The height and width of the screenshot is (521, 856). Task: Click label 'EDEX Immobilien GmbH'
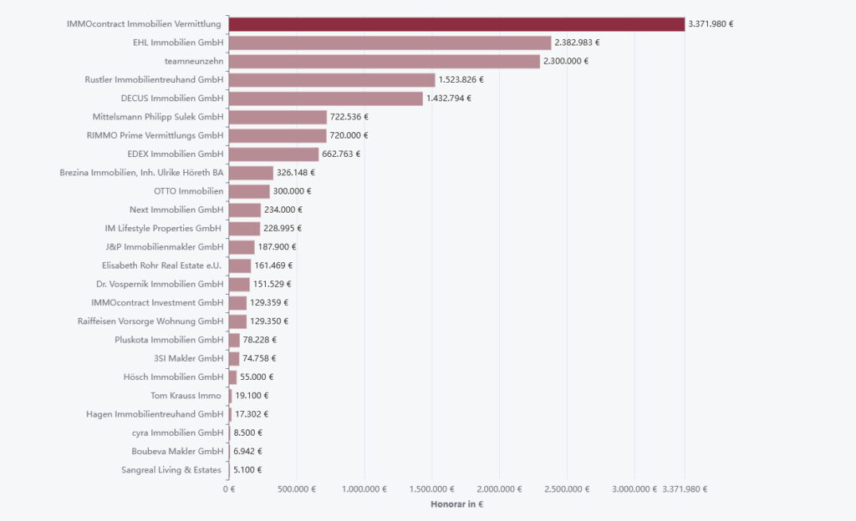click(176, 154)
